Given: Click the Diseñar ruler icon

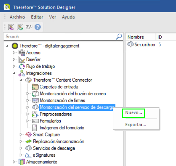Looking at the screenshot, I should pos(22,59).
